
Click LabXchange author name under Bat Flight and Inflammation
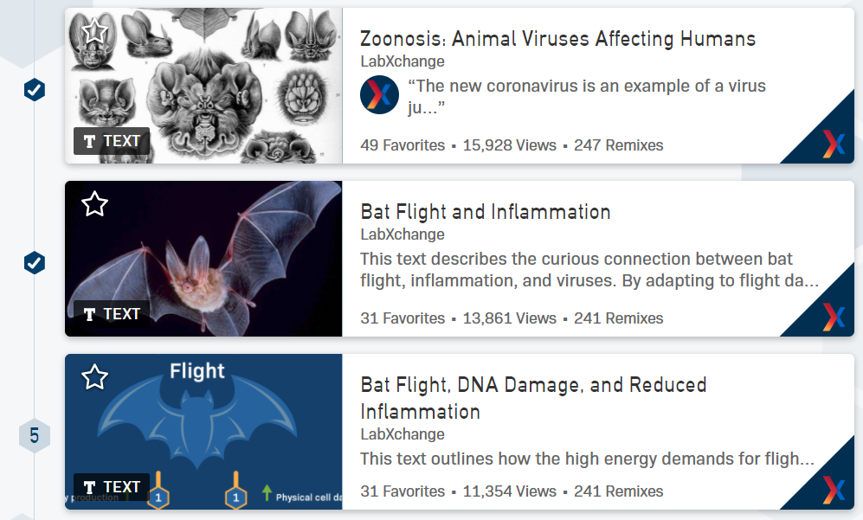click(x=403, y=234)
